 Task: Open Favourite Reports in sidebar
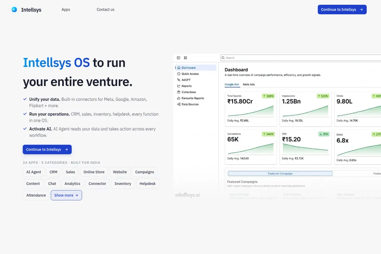click(x=193, y=98)
